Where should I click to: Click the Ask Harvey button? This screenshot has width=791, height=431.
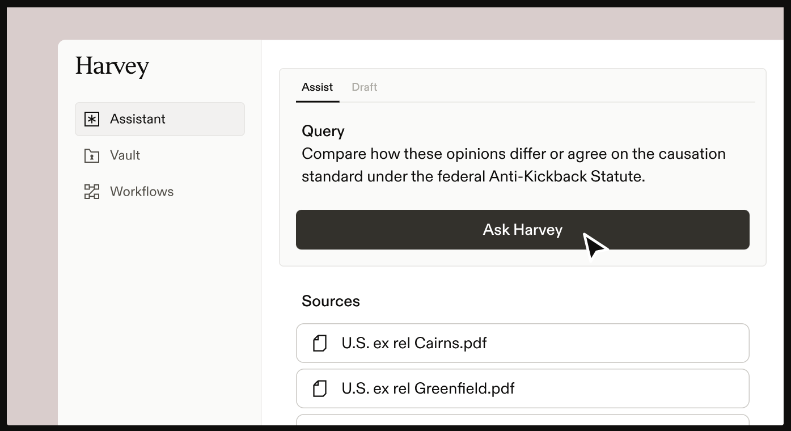click(x=523, y=230)
